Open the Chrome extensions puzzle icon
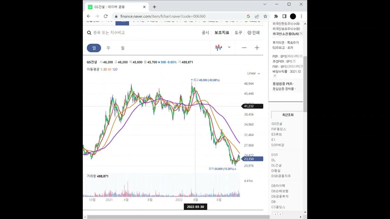The image size is (390, 219). [276, 16]
